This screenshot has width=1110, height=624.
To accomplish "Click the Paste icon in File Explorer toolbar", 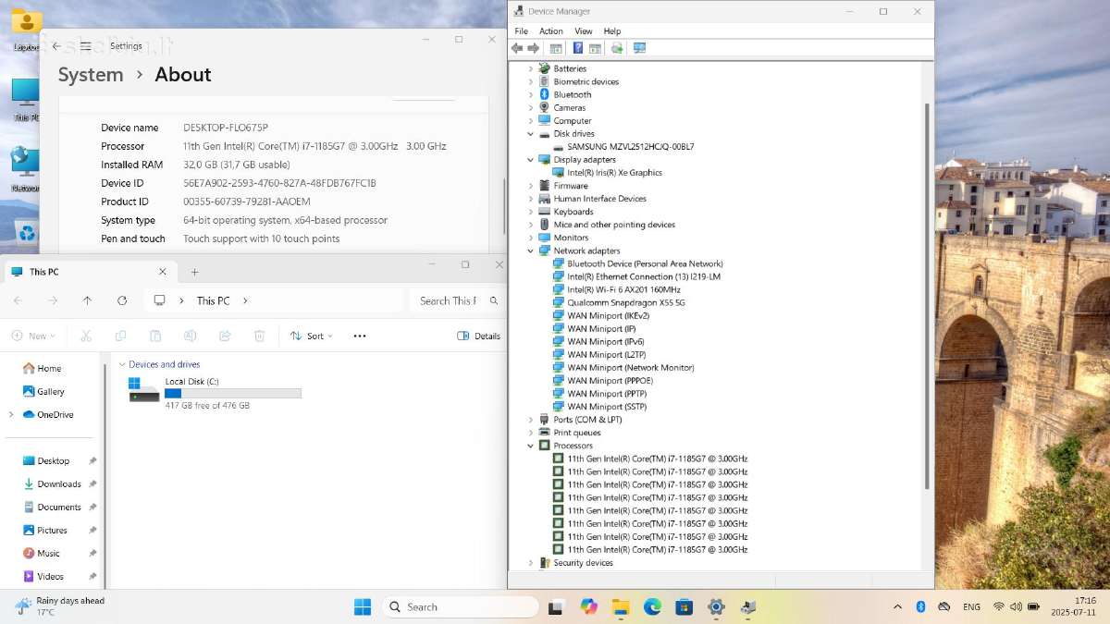I will pyautogui.click(x=155, y=336).
